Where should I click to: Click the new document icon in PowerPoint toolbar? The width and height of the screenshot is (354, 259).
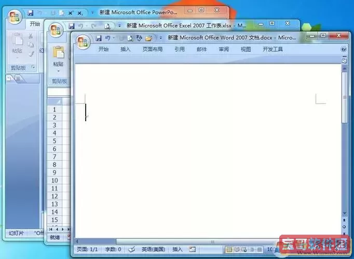61,13
